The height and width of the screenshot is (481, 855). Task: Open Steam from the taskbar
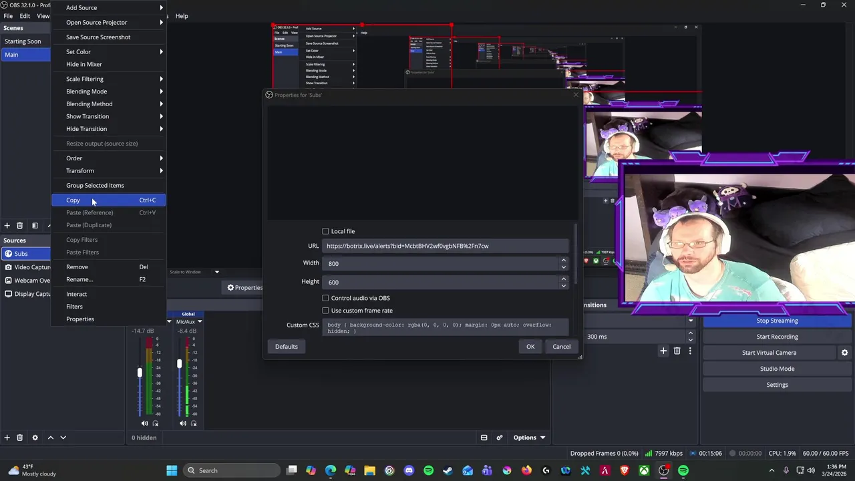[x=448, y=470]
